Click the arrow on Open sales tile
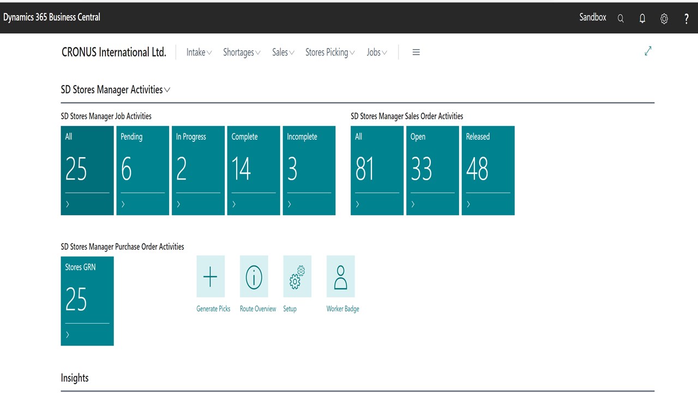The image size is (698, 393). (x=413, y=204)
